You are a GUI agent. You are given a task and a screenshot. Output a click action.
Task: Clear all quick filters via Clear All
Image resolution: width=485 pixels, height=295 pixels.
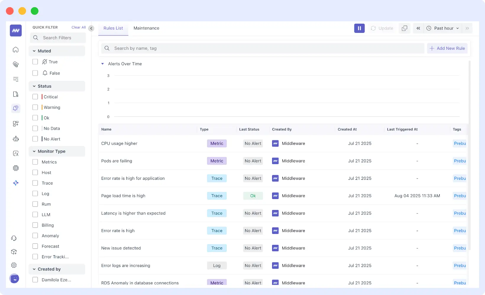click(x=78, y=27)
